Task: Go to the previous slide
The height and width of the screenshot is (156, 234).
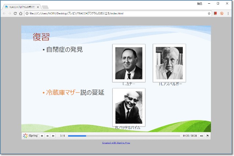Action: [x=42, y=136]
